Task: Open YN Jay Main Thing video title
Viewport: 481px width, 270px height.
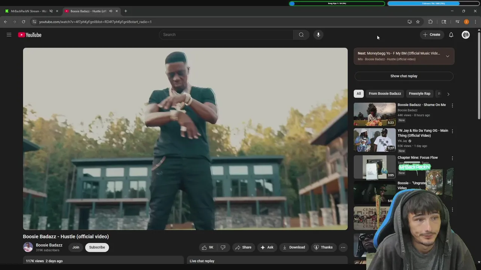Action: pos(423,133)
